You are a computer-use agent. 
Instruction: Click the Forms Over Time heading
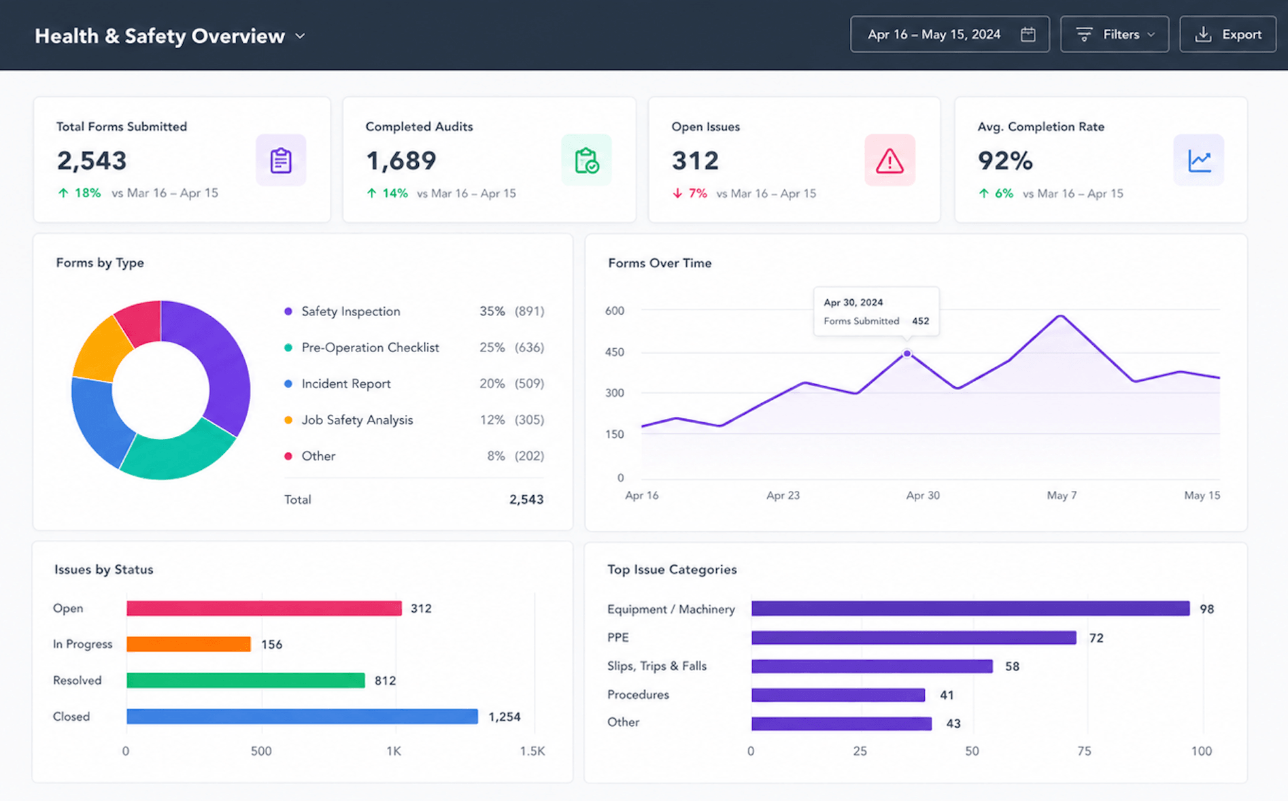660,263
